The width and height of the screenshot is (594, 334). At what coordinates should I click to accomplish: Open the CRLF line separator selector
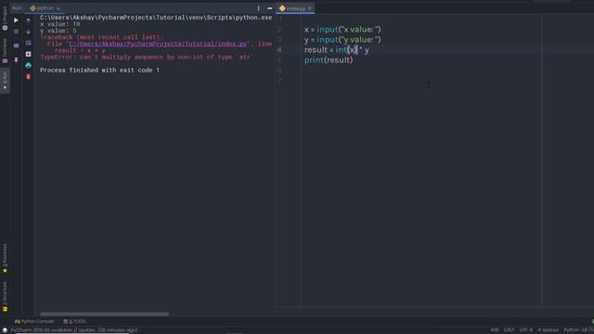tap(509, 330)
